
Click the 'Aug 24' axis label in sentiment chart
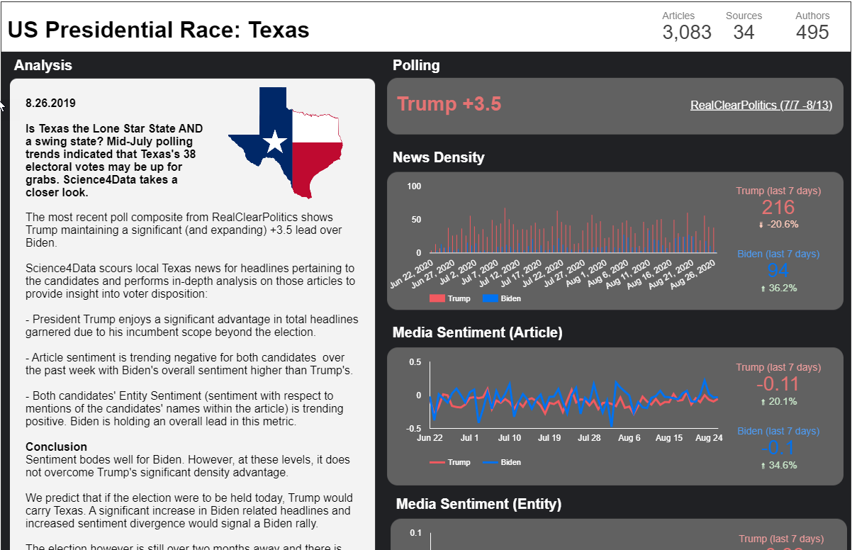709,438
